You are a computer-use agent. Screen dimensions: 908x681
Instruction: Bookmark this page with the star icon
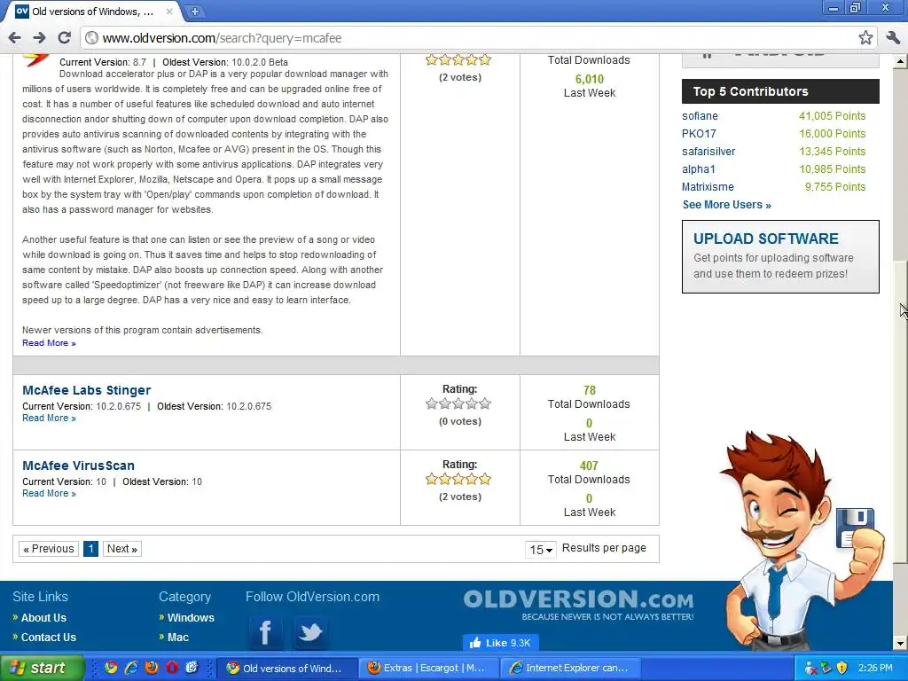tap(865, 38)
